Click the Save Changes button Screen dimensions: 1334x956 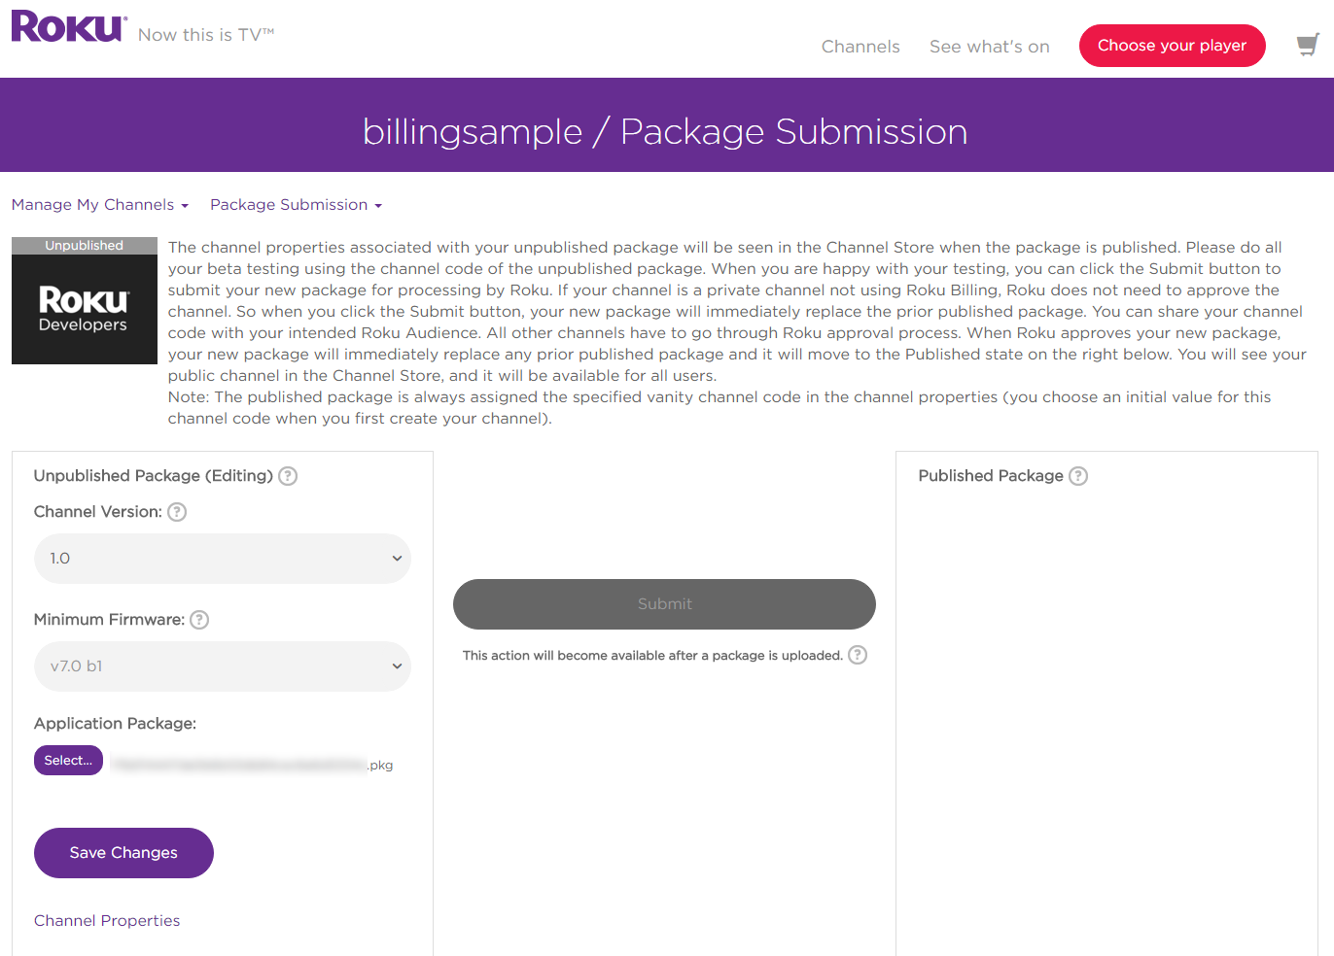[123, 853]
